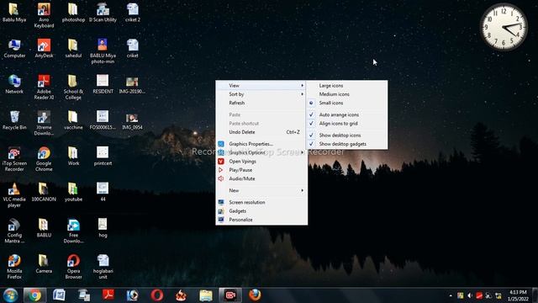
Task: Click the volume icon in system tray
Action: click(x=470, y=295)
